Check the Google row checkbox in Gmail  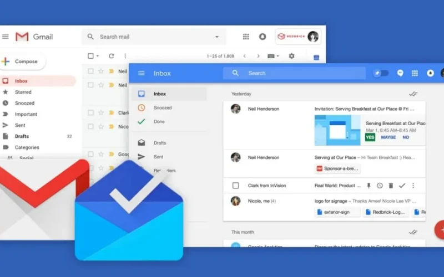[x=90, y=154]
